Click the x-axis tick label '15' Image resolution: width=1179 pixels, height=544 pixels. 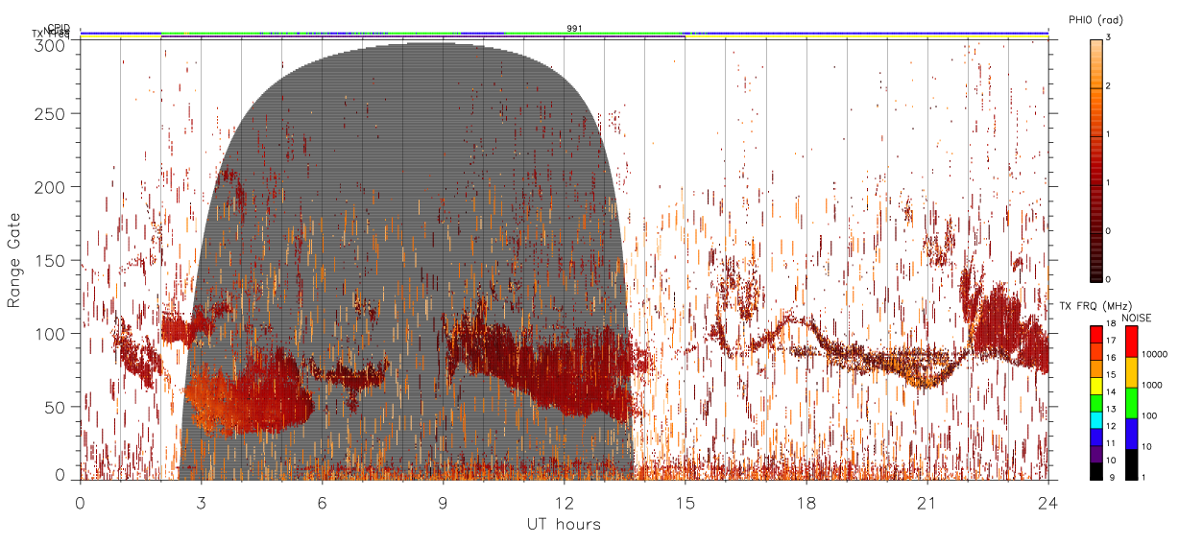(685, 502)
